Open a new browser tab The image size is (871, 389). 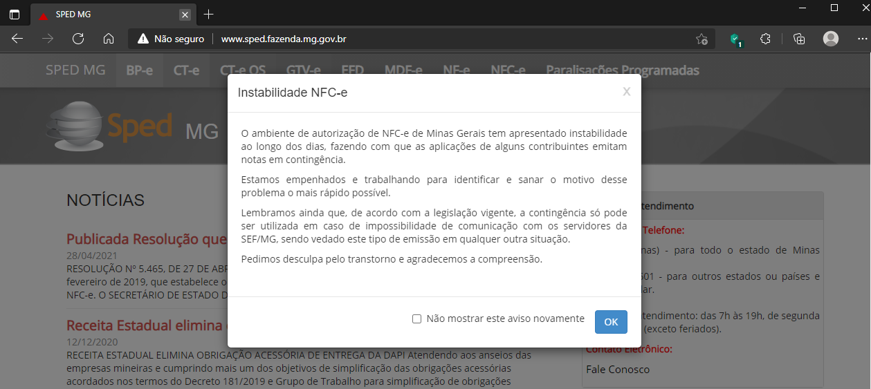click(209, 15)
